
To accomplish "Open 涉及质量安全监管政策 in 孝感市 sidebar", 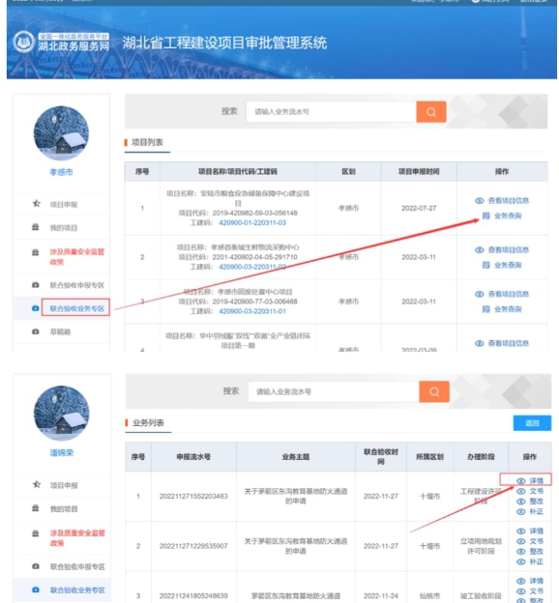I will [77, 256].
